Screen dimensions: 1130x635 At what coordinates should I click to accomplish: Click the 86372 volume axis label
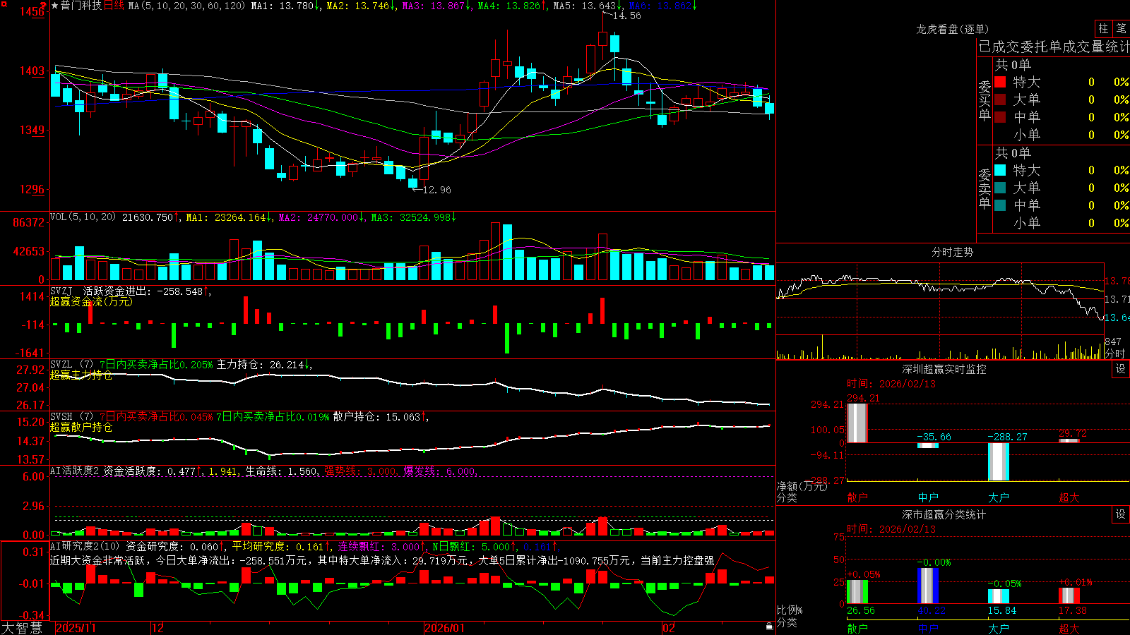tap(28, 222)
